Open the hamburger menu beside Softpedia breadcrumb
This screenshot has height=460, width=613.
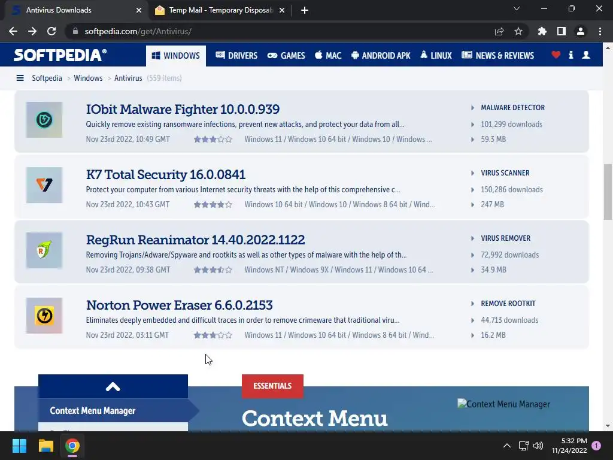(20, 78)
